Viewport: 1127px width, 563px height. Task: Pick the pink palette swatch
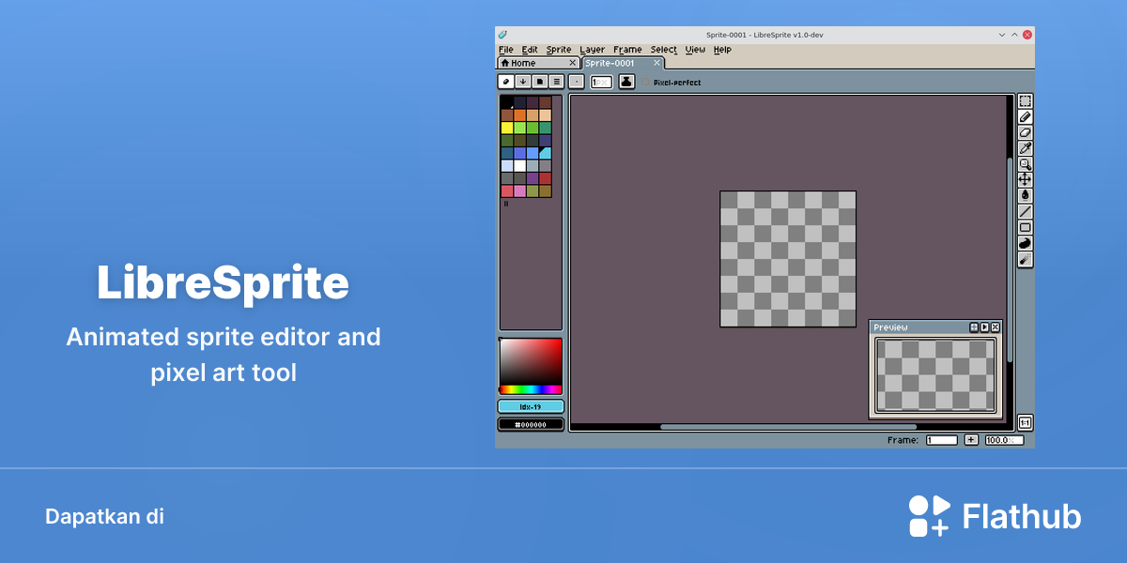click(x=519, y=190)
